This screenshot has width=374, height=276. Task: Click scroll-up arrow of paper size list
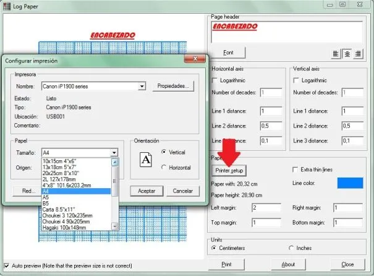click(115, 162)
